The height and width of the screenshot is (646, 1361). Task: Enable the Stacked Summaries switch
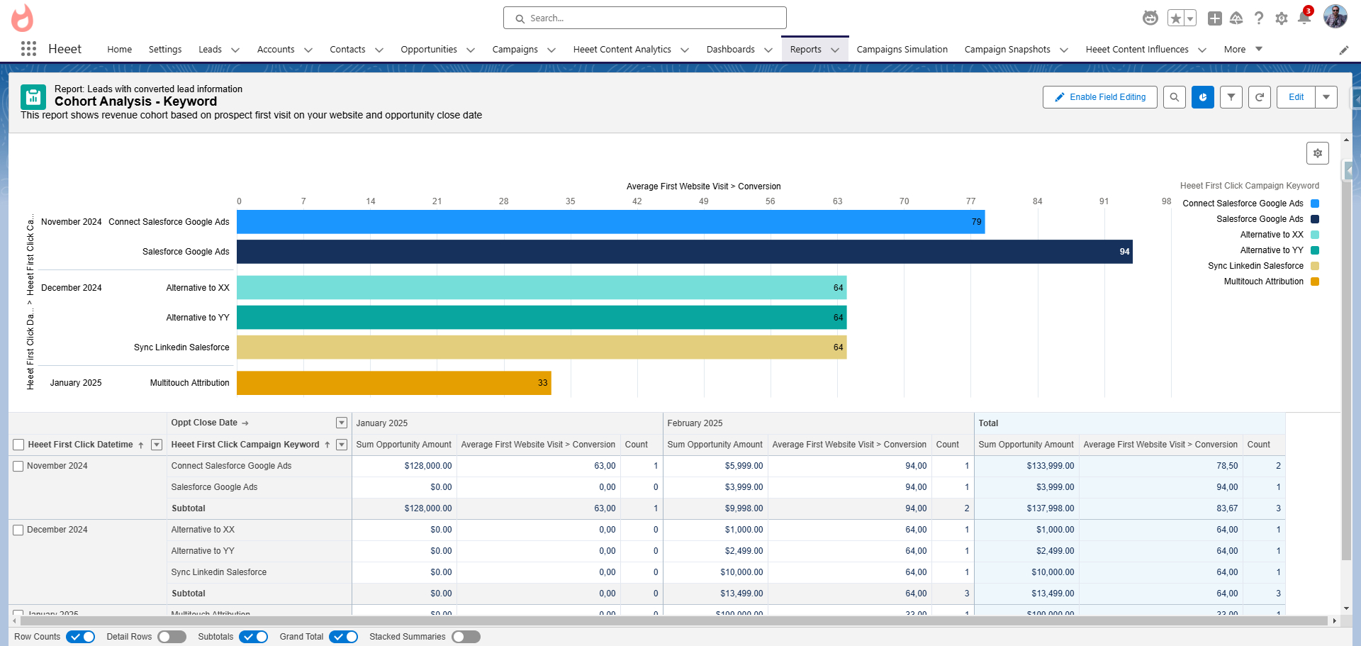tap(466, 637)
